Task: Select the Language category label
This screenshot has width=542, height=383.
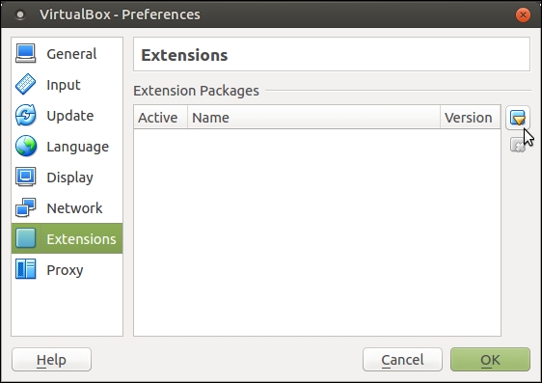Action: coord(78,147)
